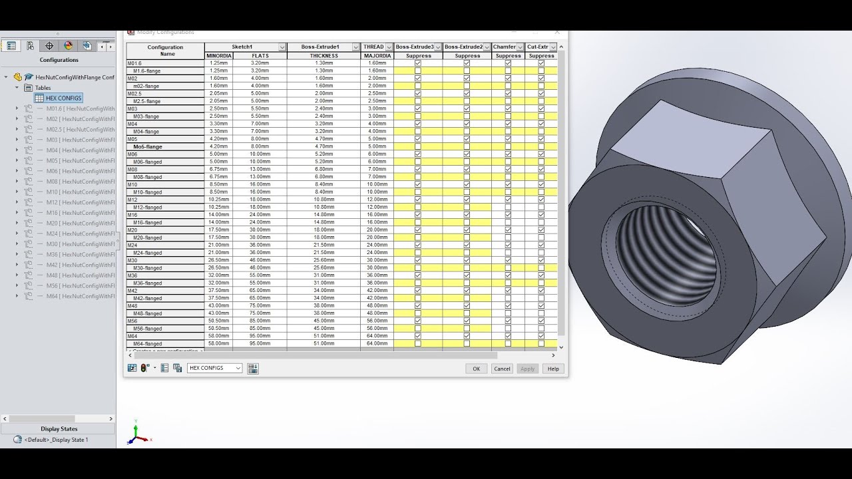The height and width of the screenshot is (479, 852).
Task: Open the Sketch1 column dropdown
Action: pos(282,47)
